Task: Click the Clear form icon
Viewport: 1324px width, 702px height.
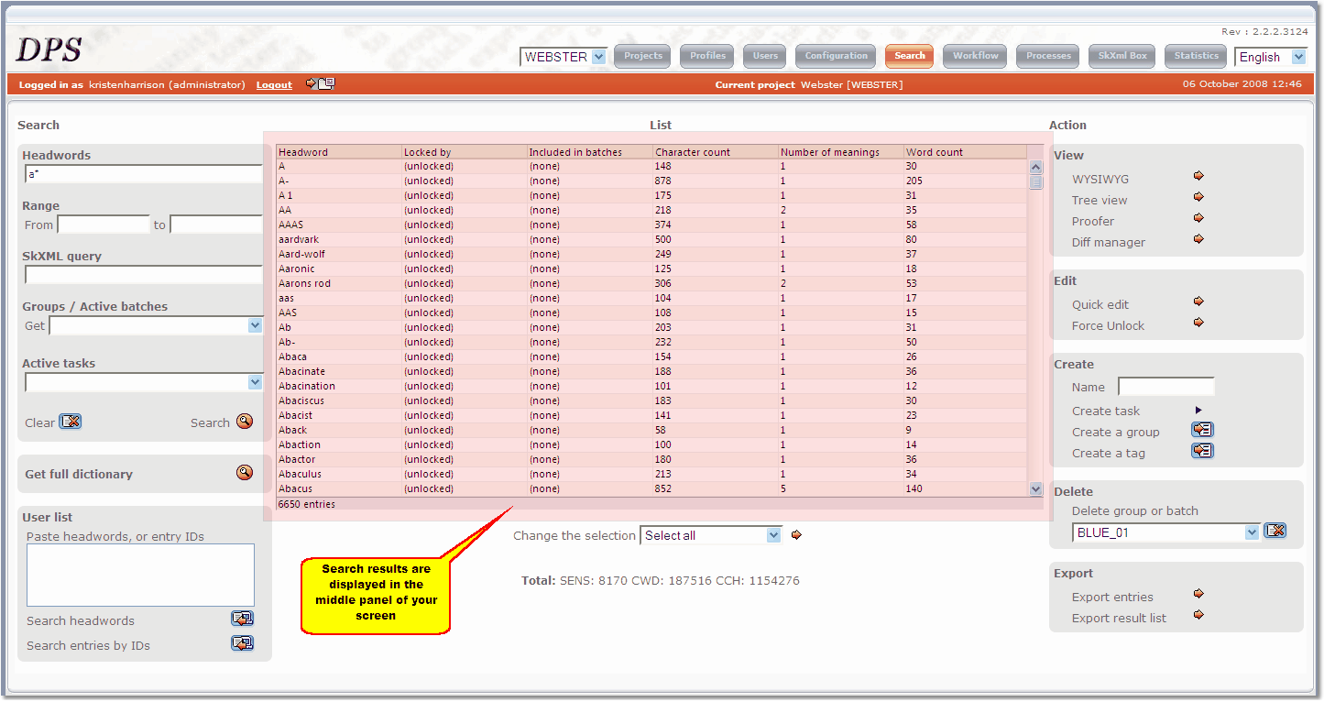Action: click(x=71, y=422)
